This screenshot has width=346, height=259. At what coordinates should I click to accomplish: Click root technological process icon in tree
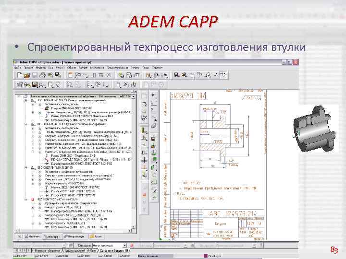(25, 96)
